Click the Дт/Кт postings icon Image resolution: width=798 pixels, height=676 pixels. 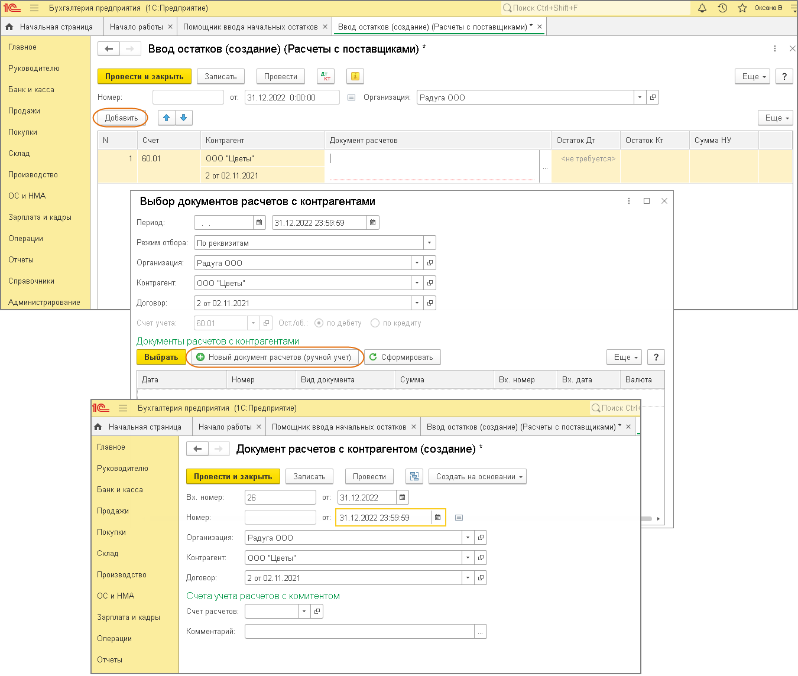point(326,76)
